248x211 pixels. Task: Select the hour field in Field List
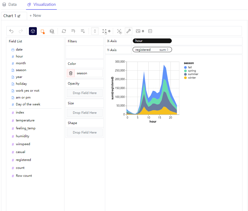19,56
